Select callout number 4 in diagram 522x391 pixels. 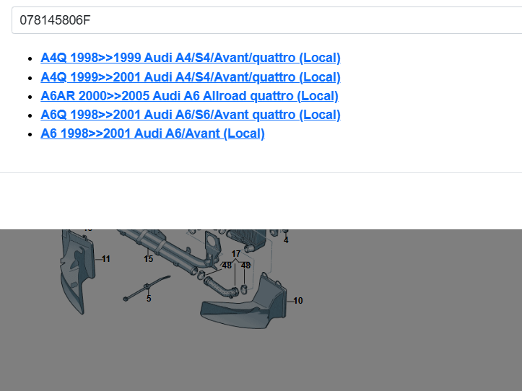tap(286, 240)
